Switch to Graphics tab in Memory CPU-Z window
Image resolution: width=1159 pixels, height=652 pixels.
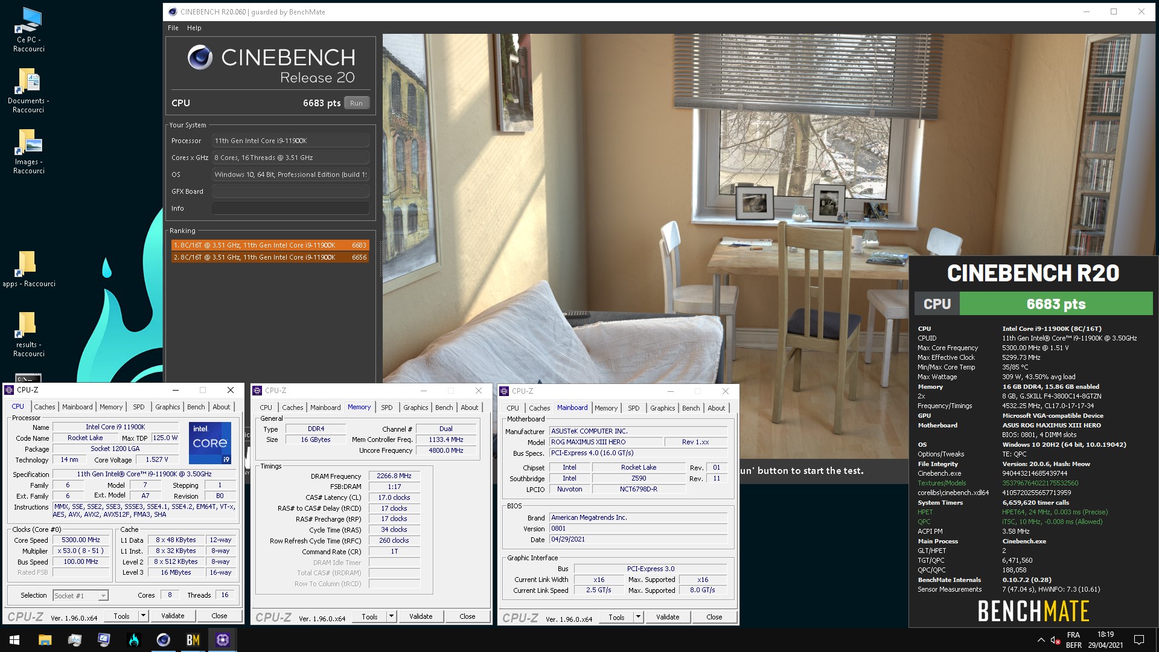coord(415,407)
